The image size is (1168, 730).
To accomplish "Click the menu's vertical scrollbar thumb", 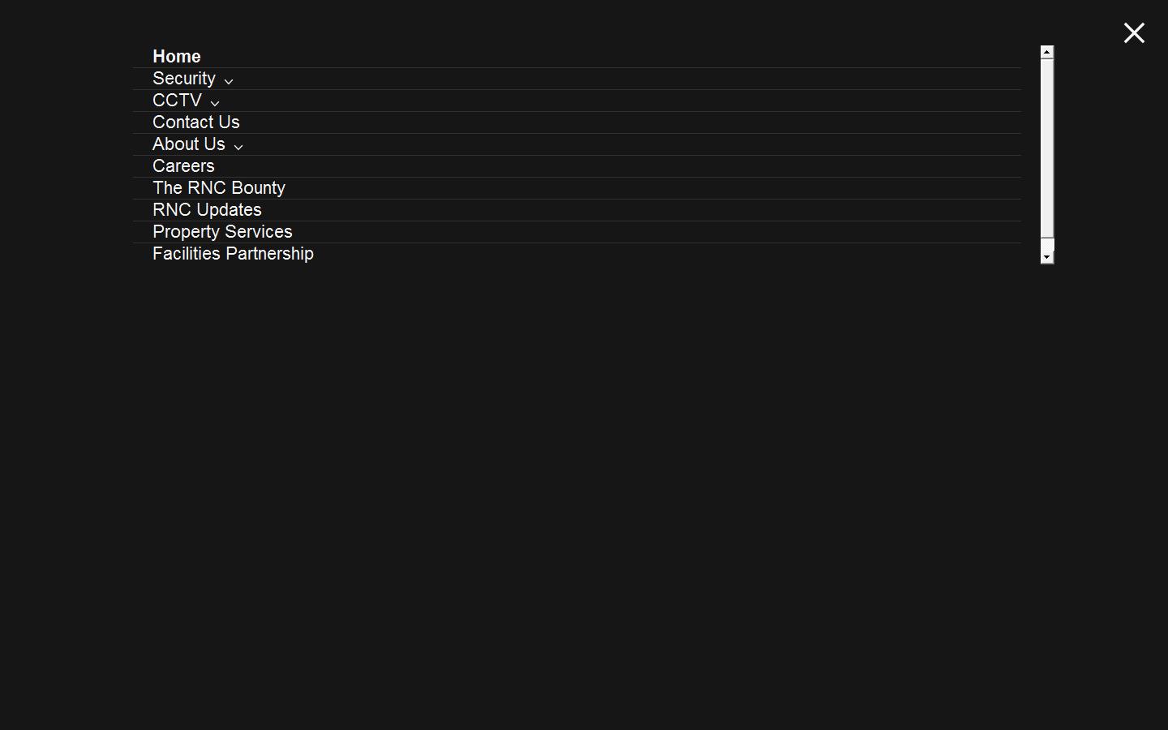I will pyautogui.click(x=1047, y=146).
